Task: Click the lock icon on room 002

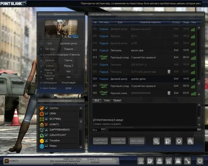Action: (169, 93)
